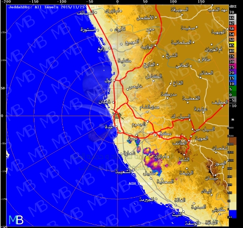Select the مستورة town marker

98,30
